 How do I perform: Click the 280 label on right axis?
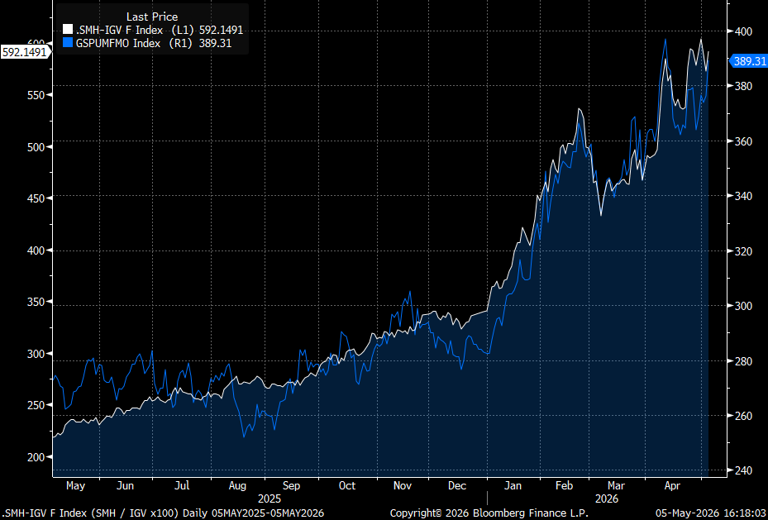pyautogui.click(x=742, y=361)
